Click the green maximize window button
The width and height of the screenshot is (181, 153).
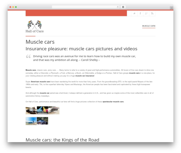point(16,7)
